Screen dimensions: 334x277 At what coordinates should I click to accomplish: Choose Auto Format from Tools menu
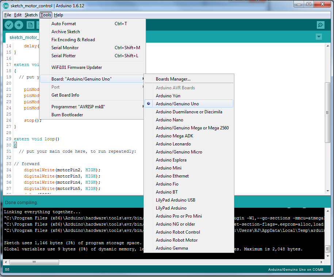(64, 24)
